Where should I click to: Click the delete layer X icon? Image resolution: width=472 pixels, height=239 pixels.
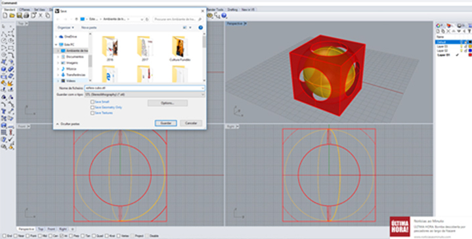click(448, 31)
